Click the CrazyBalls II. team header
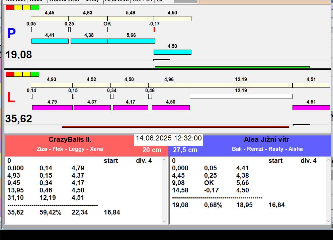Screen dimensions: 333x240 pos(70,140)
